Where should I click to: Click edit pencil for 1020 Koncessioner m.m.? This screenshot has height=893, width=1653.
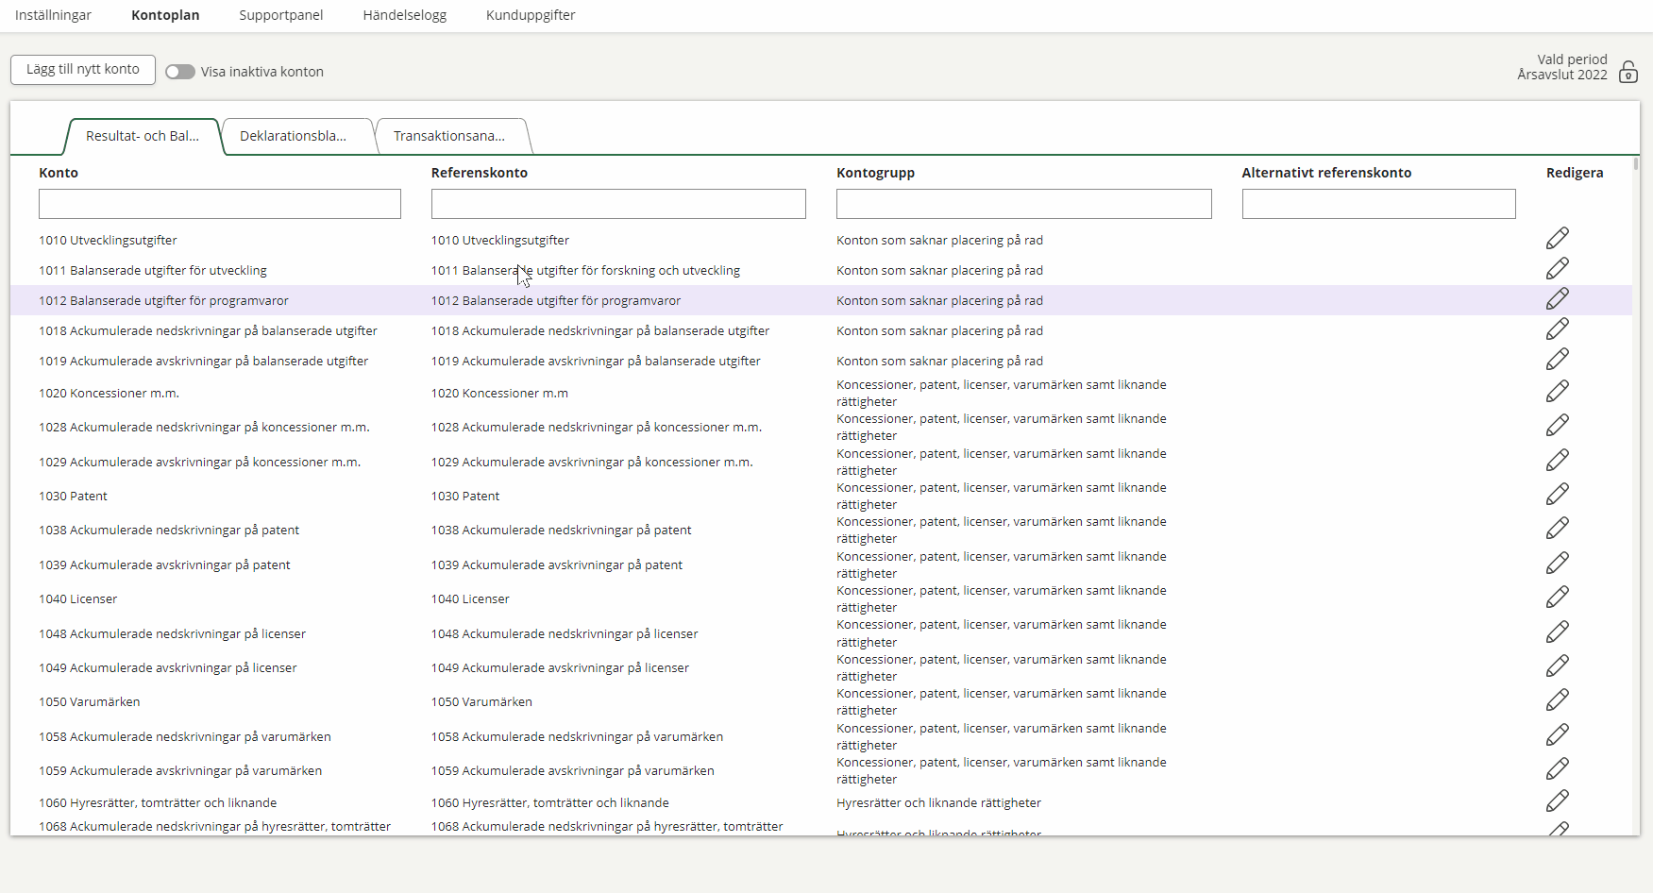(1557, 392)
